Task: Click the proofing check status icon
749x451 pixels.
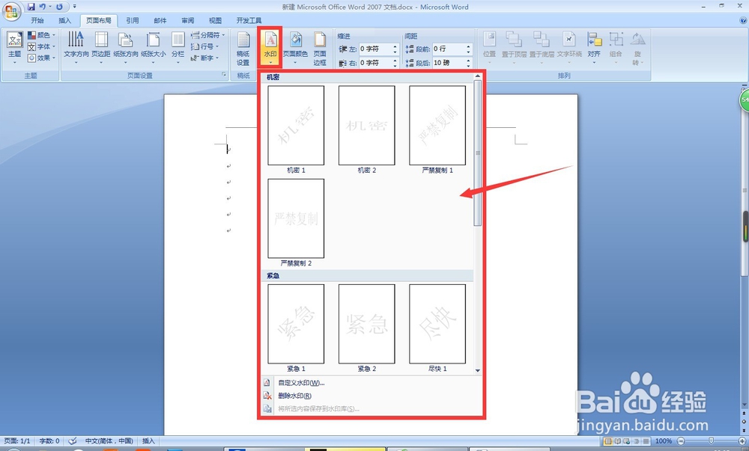Action: [73, 441]
